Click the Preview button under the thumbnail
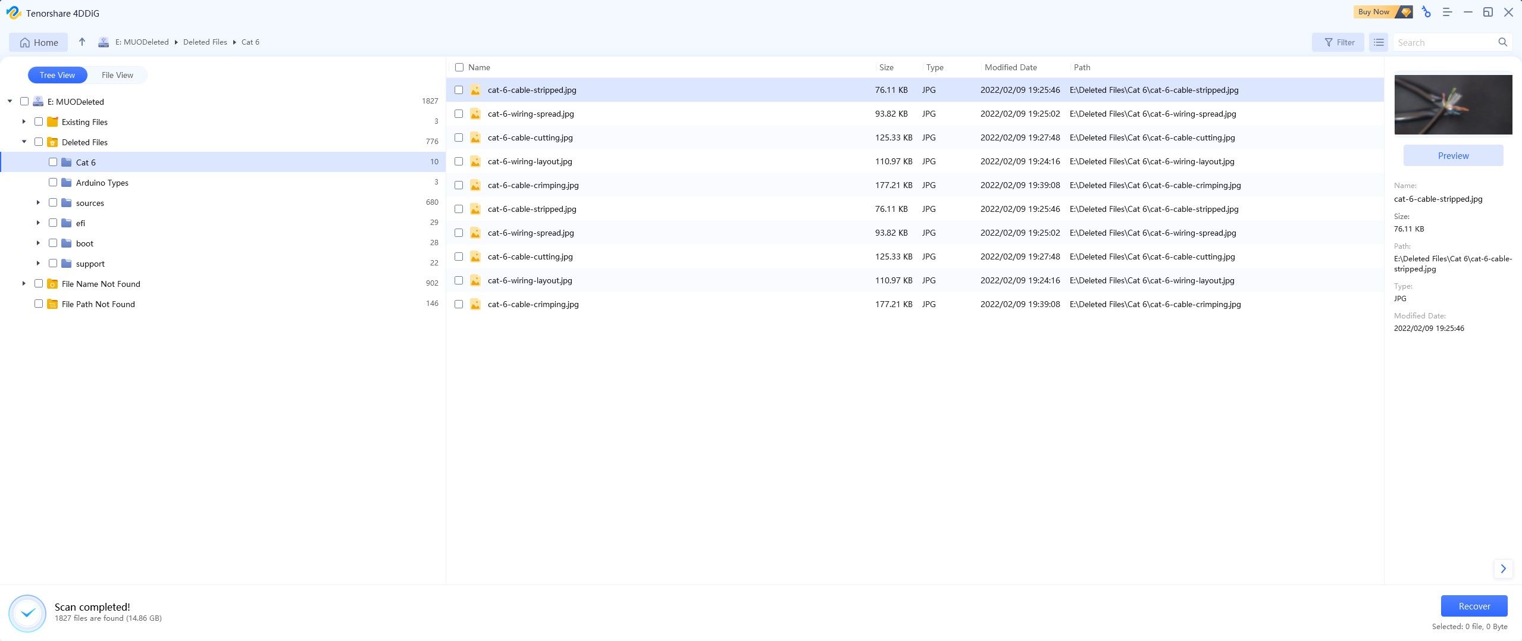This screenshot has height=641, width=1522. (x=1453, y=156)
